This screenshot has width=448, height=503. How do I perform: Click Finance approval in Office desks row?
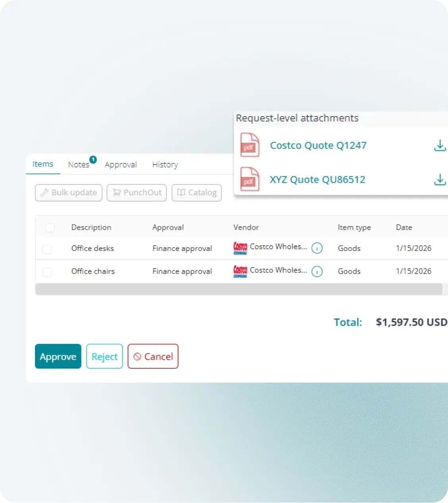(x=182, y=248)
